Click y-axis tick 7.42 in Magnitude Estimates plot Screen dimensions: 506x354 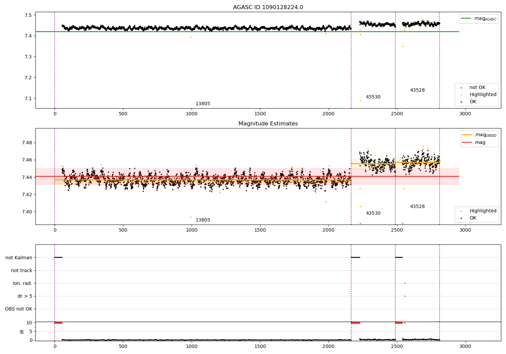27,195
